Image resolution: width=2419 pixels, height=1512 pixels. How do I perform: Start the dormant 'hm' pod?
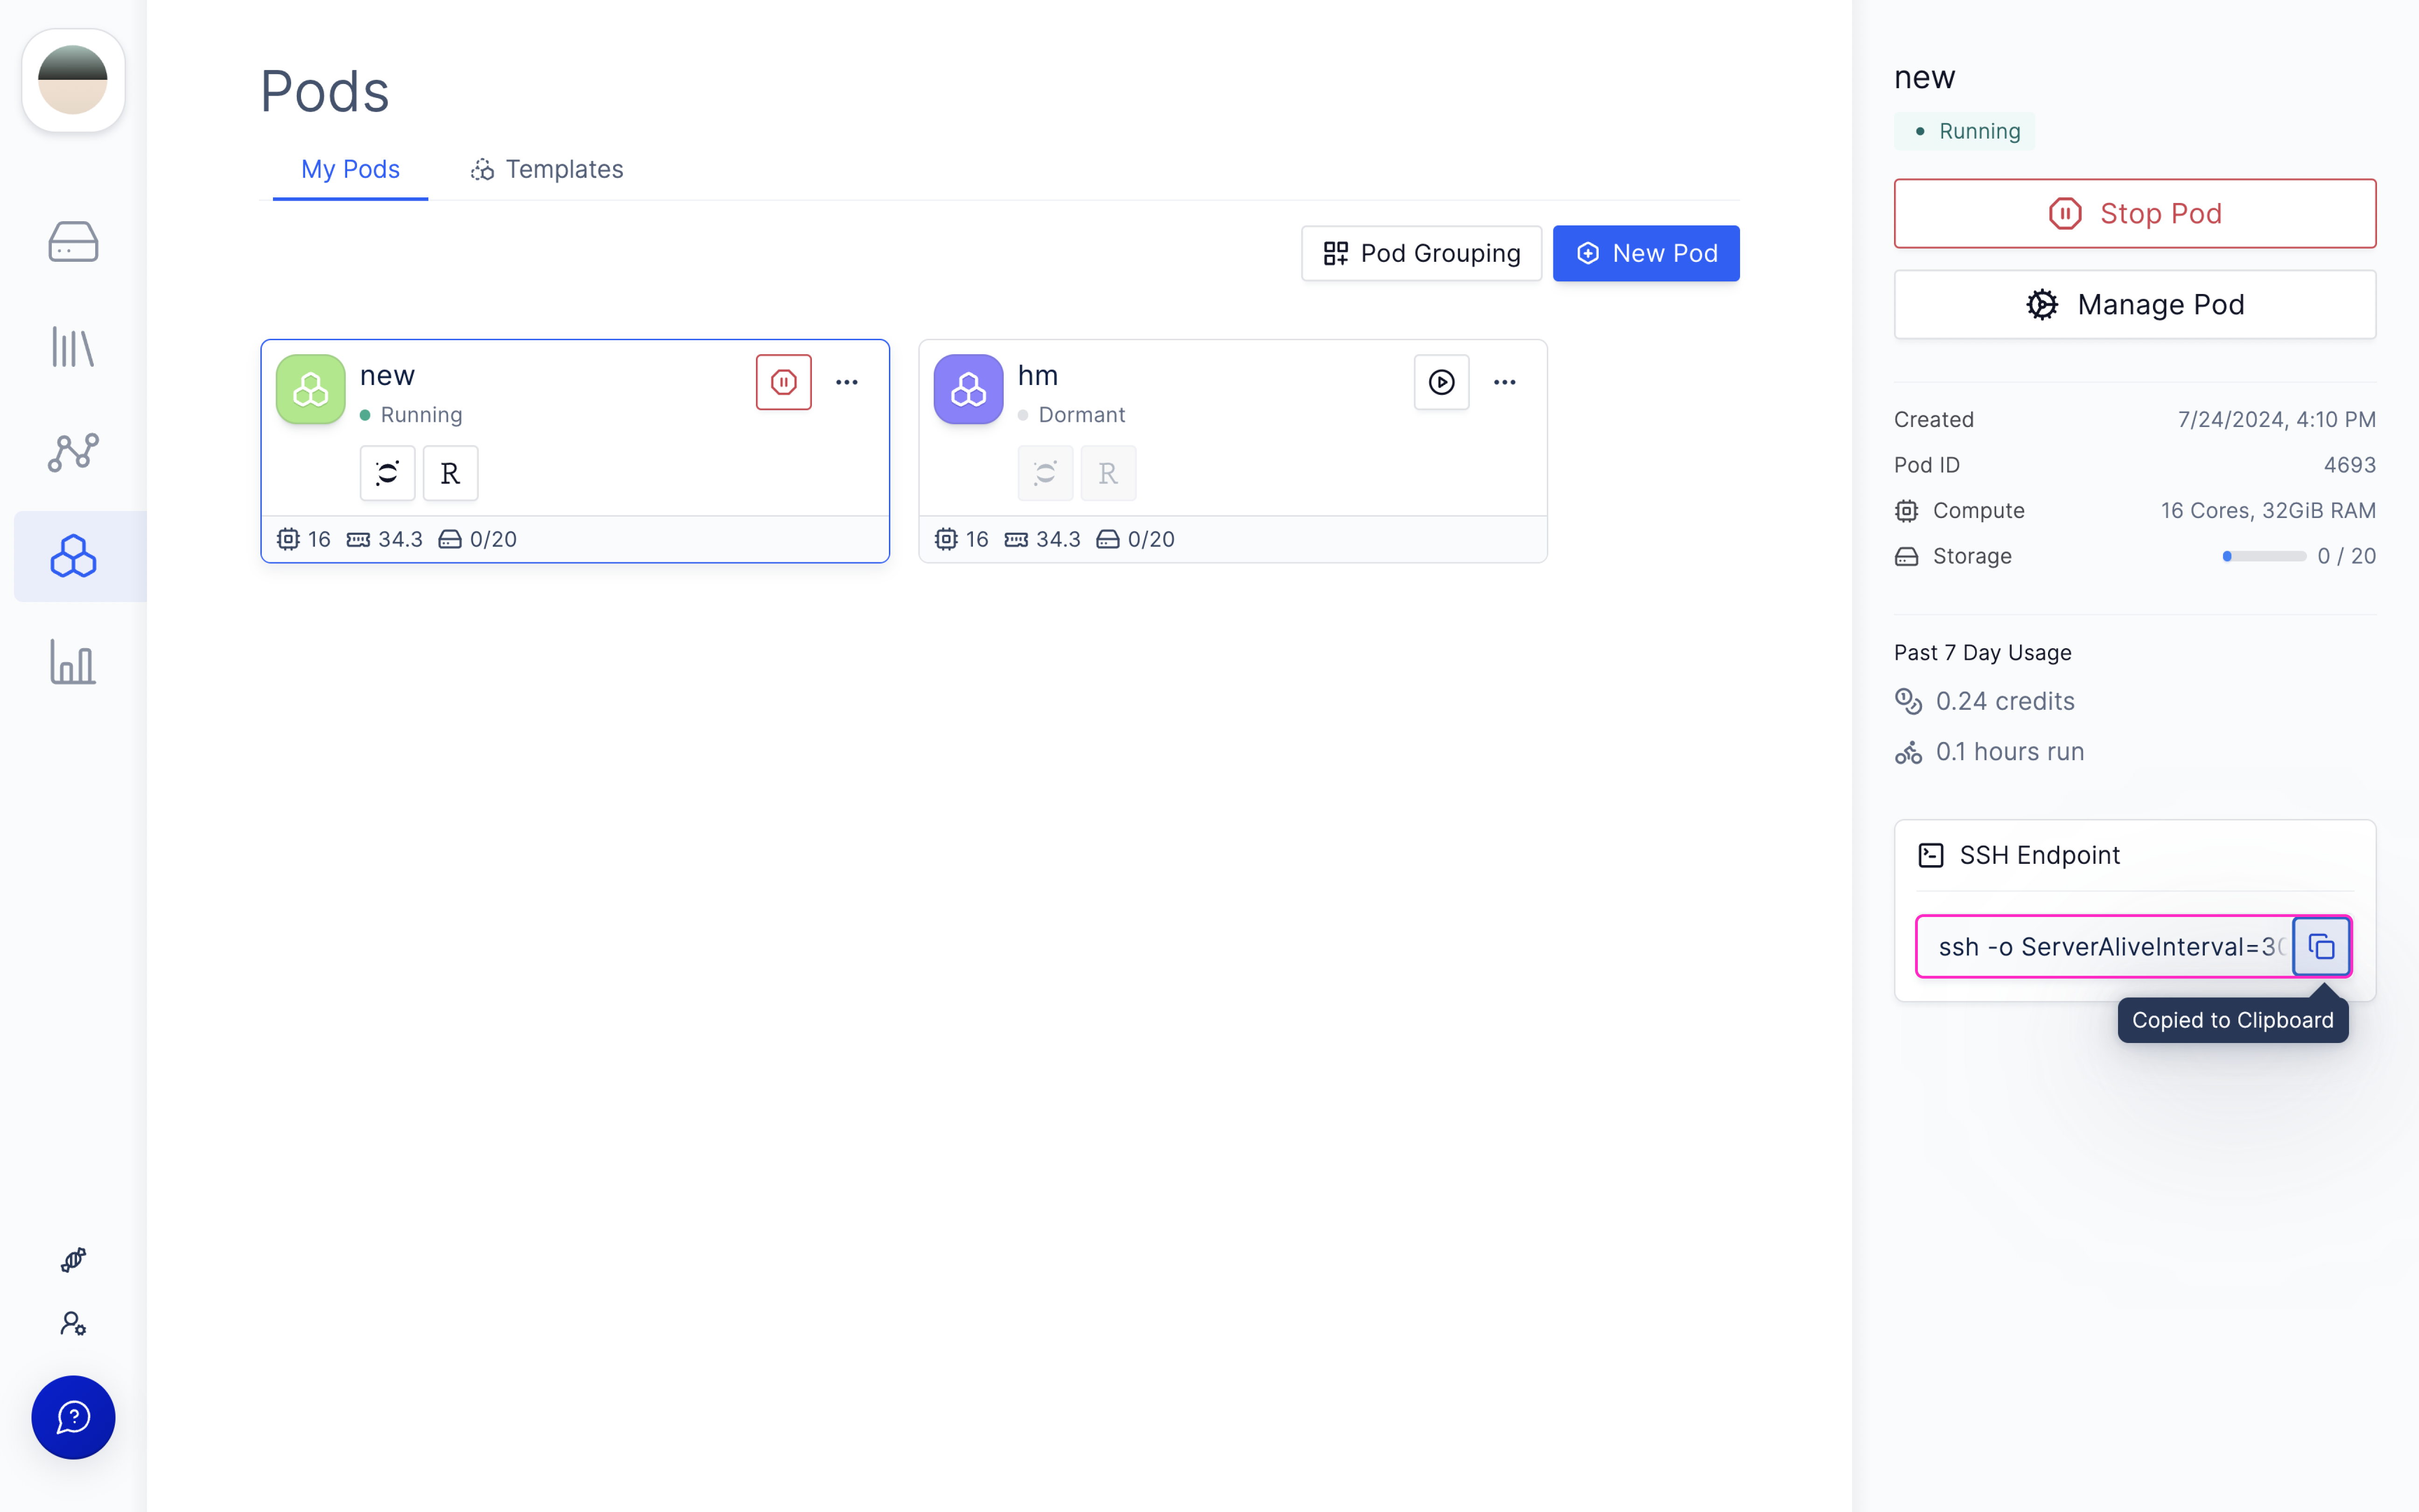tap(1441, 382)
